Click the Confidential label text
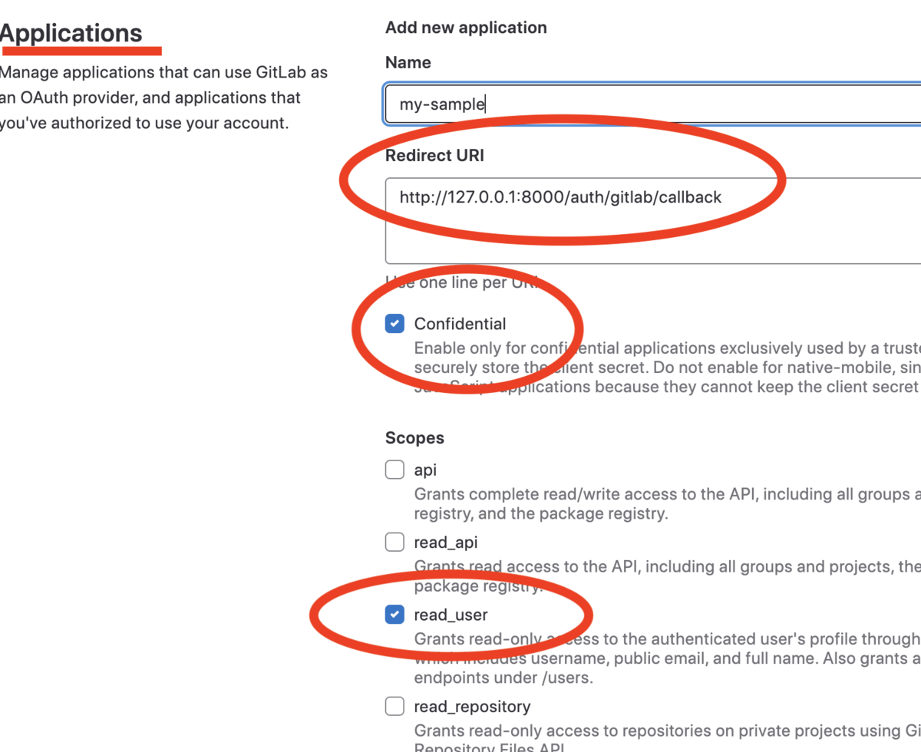The height and width of the screenshot is (752, 921). click(460, 324)
